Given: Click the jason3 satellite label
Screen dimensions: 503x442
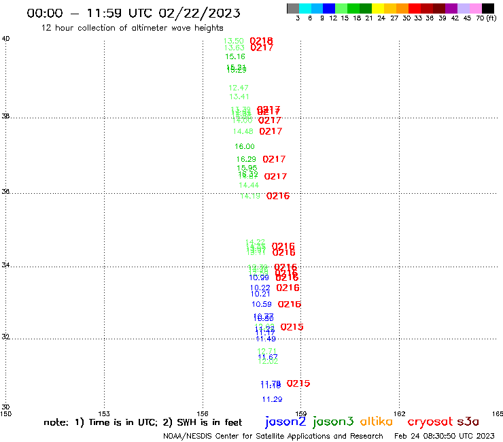Looking at the screenshot, I should [333, 422].
